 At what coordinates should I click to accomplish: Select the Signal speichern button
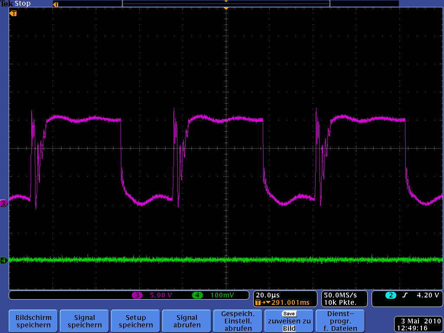click(x=85, y=321)
